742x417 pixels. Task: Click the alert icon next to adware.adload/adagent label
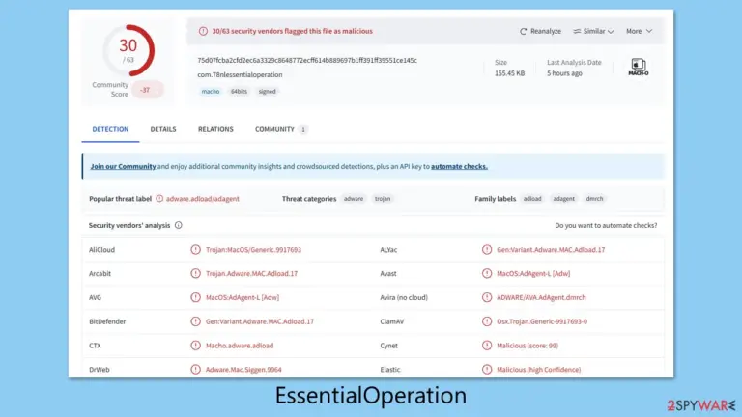click(x=159, y=199)
